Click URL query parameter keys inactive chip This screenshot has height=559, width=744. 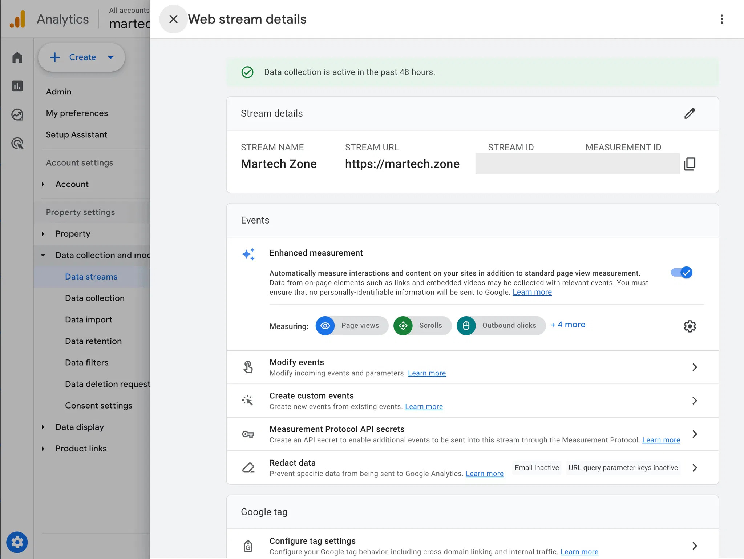tap(623, 468)
